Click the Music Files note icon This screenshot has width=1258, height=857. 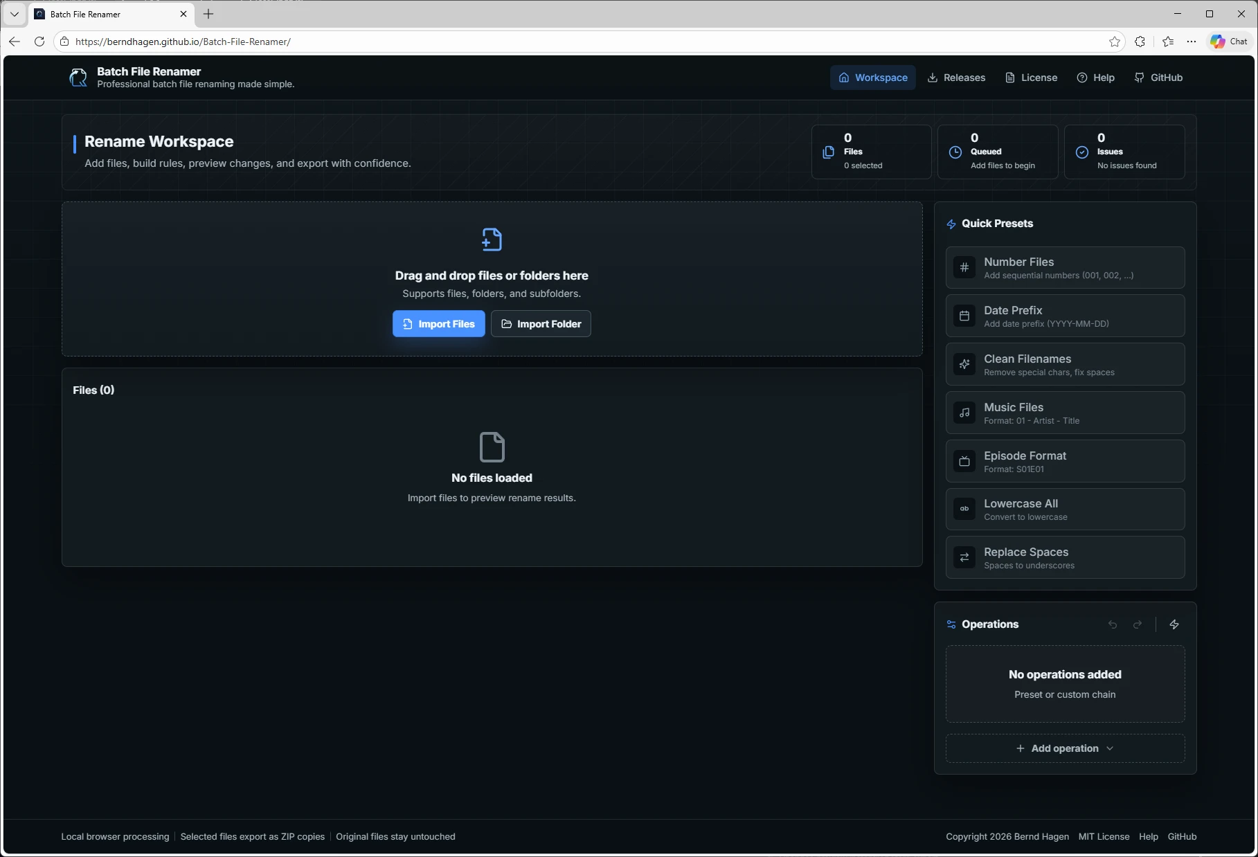tap(964, 413)
